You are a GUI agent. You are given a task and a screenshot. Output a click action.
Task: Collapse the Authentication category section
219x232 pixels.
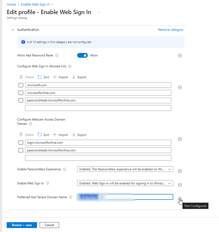click(13, 30)
